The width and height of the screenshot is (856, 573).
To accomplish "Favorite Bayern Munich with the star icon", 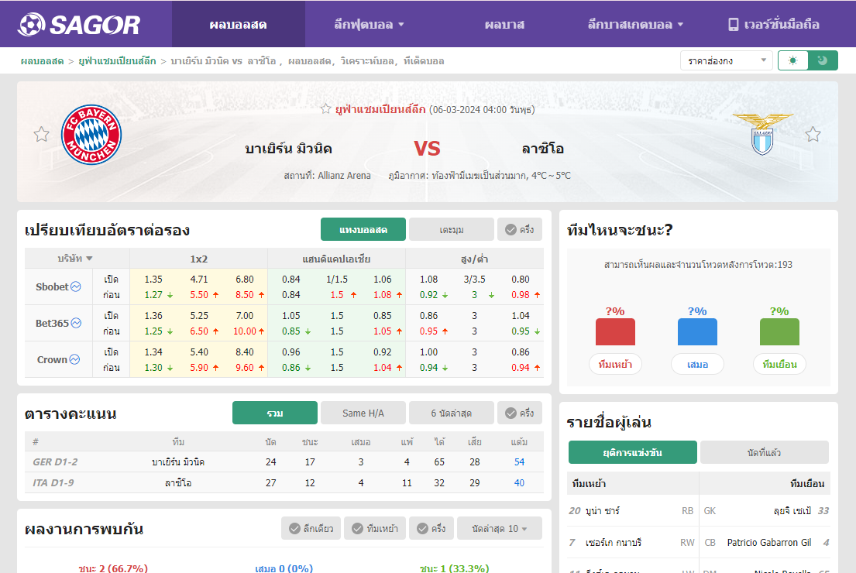I will [x=42, y=134].
